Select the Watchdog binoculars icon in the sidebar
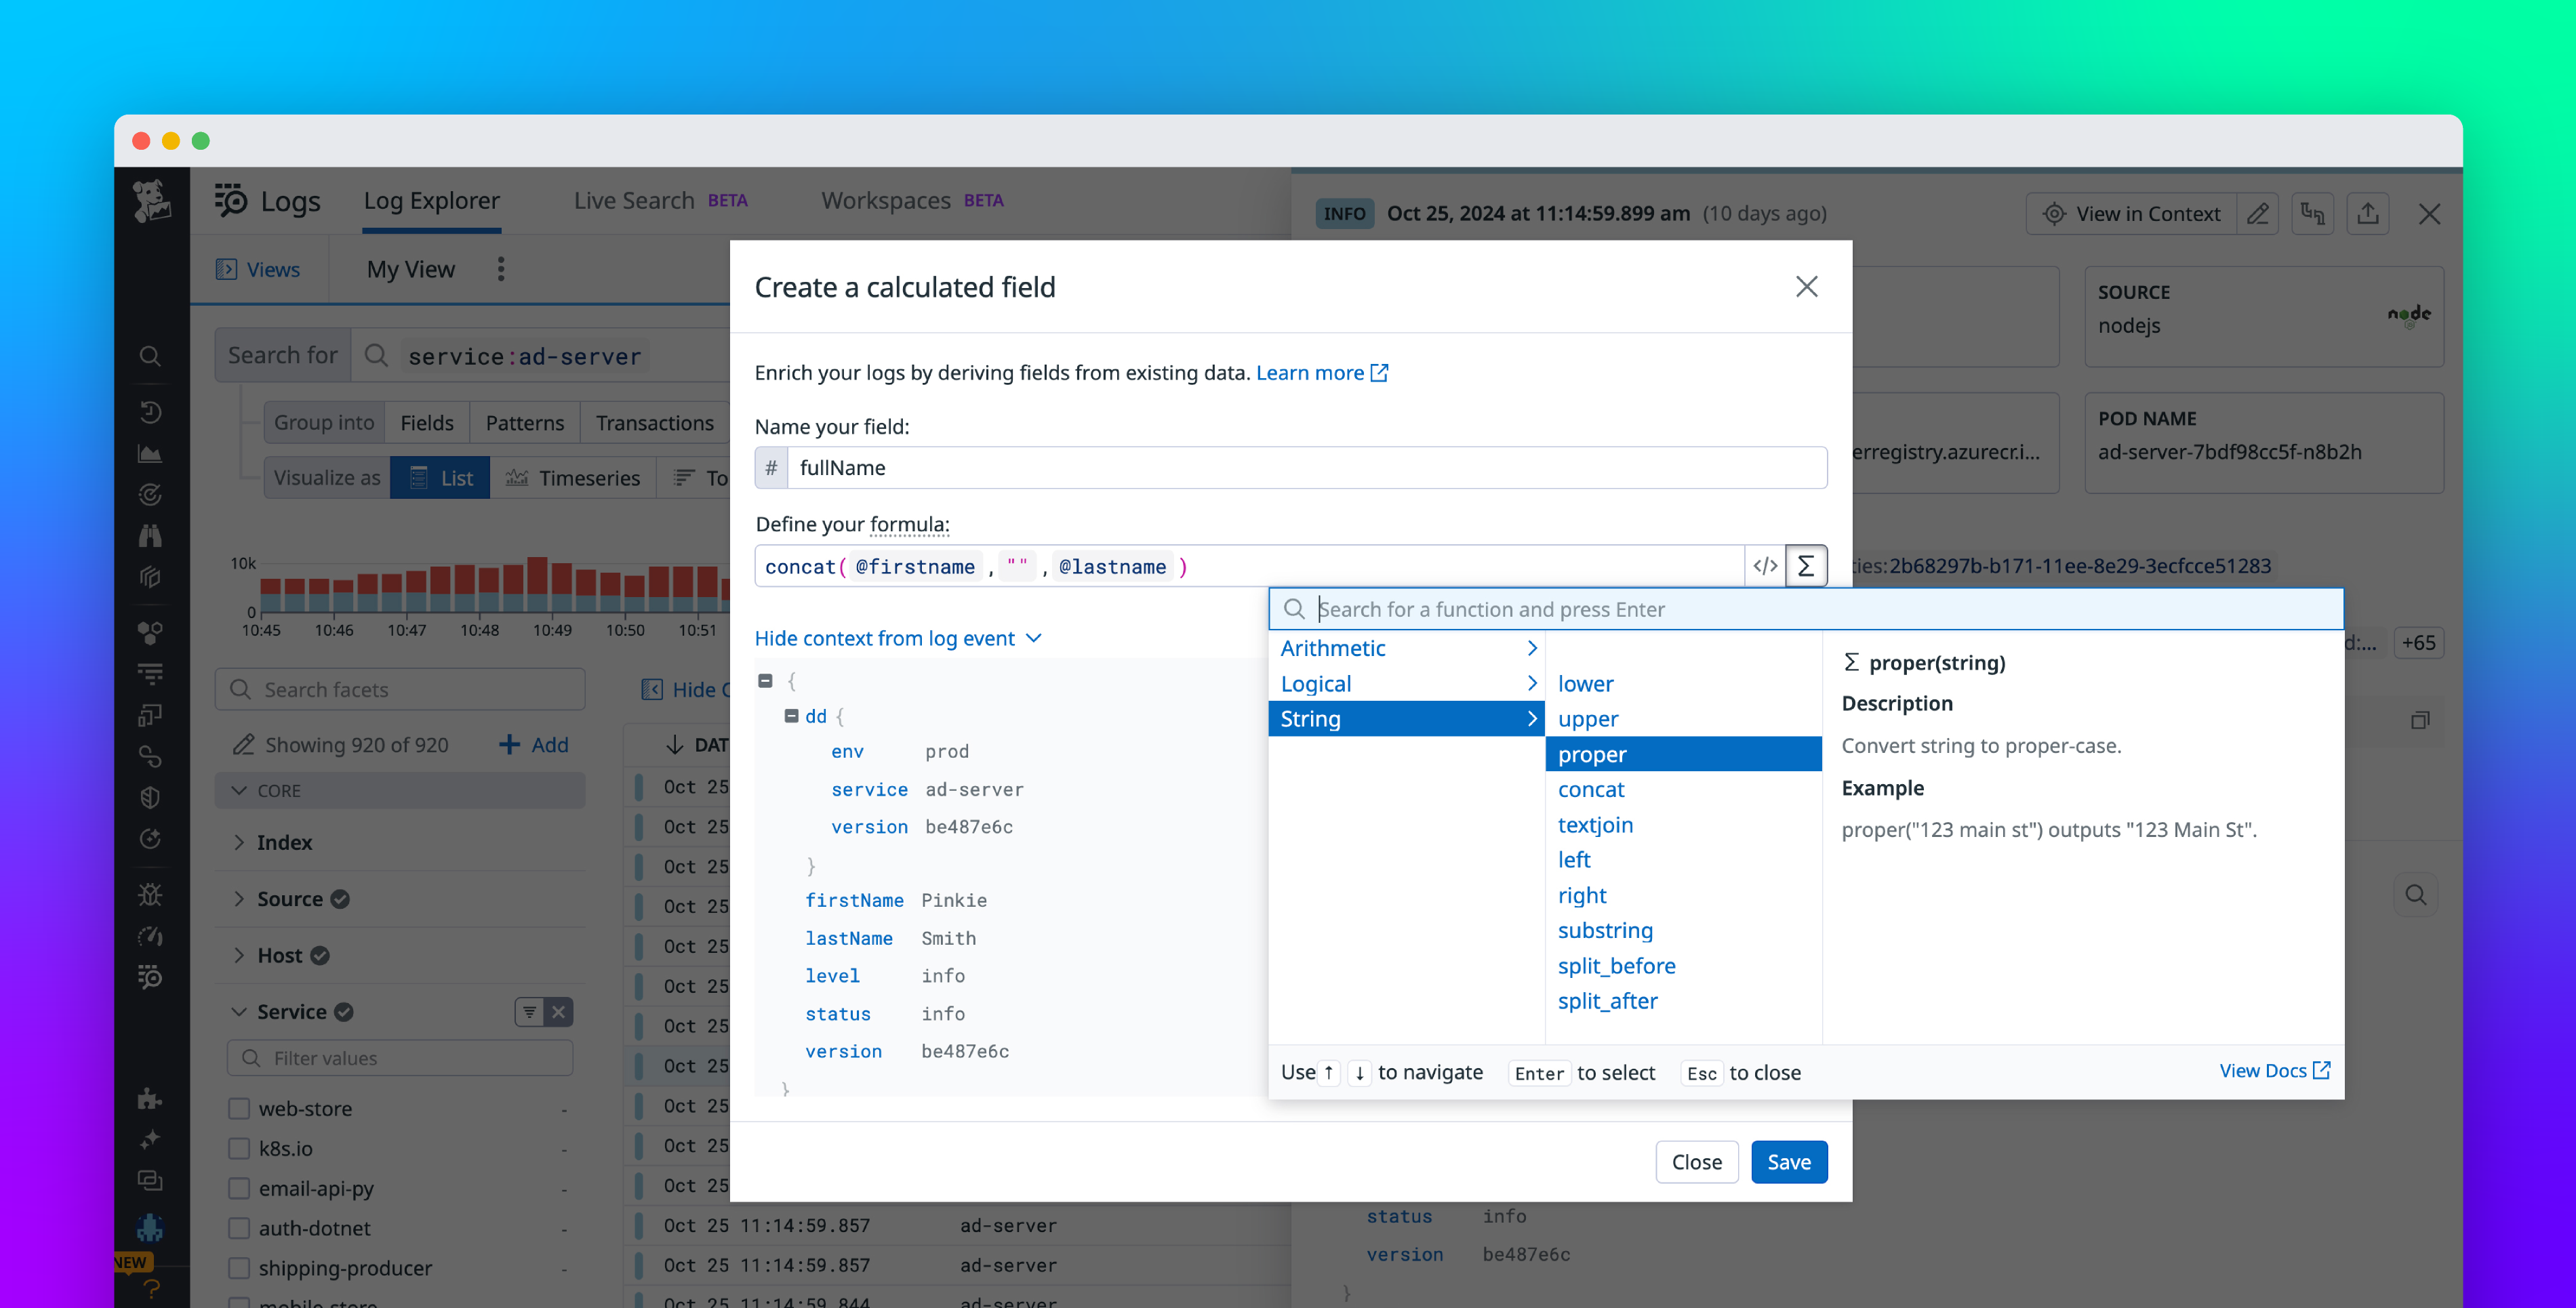This screenshot has height=1308, width=2576. point(151,536)
